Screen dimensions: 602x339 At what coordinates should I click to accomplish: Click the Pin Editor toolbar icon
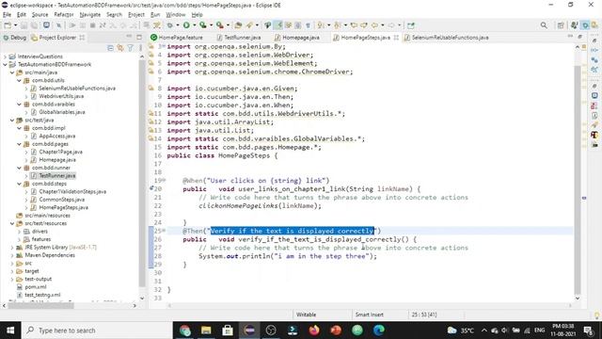(x=411, y=25)
